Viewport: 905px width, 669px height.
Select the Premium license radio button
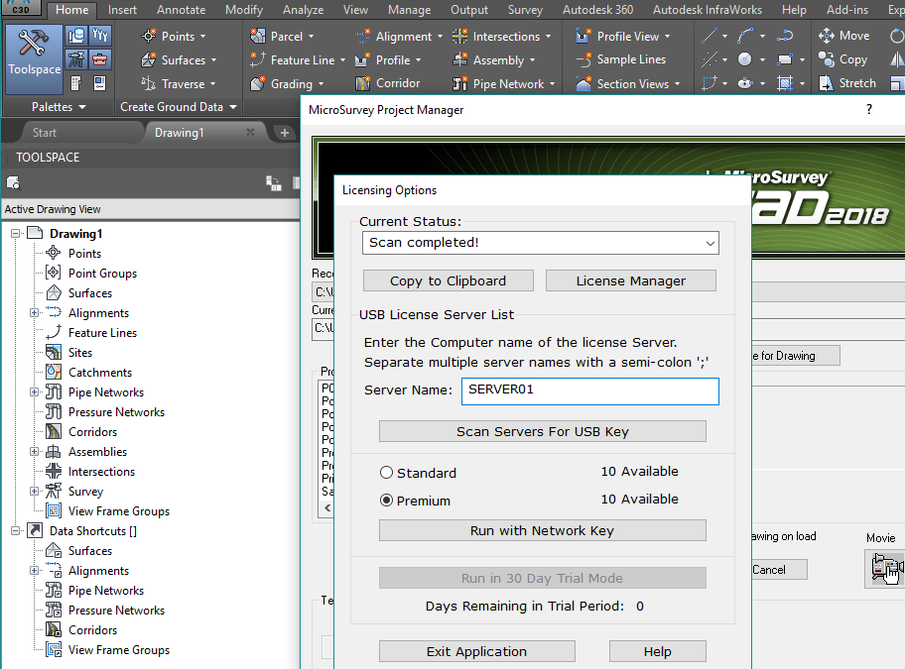(x=387, y=501)
